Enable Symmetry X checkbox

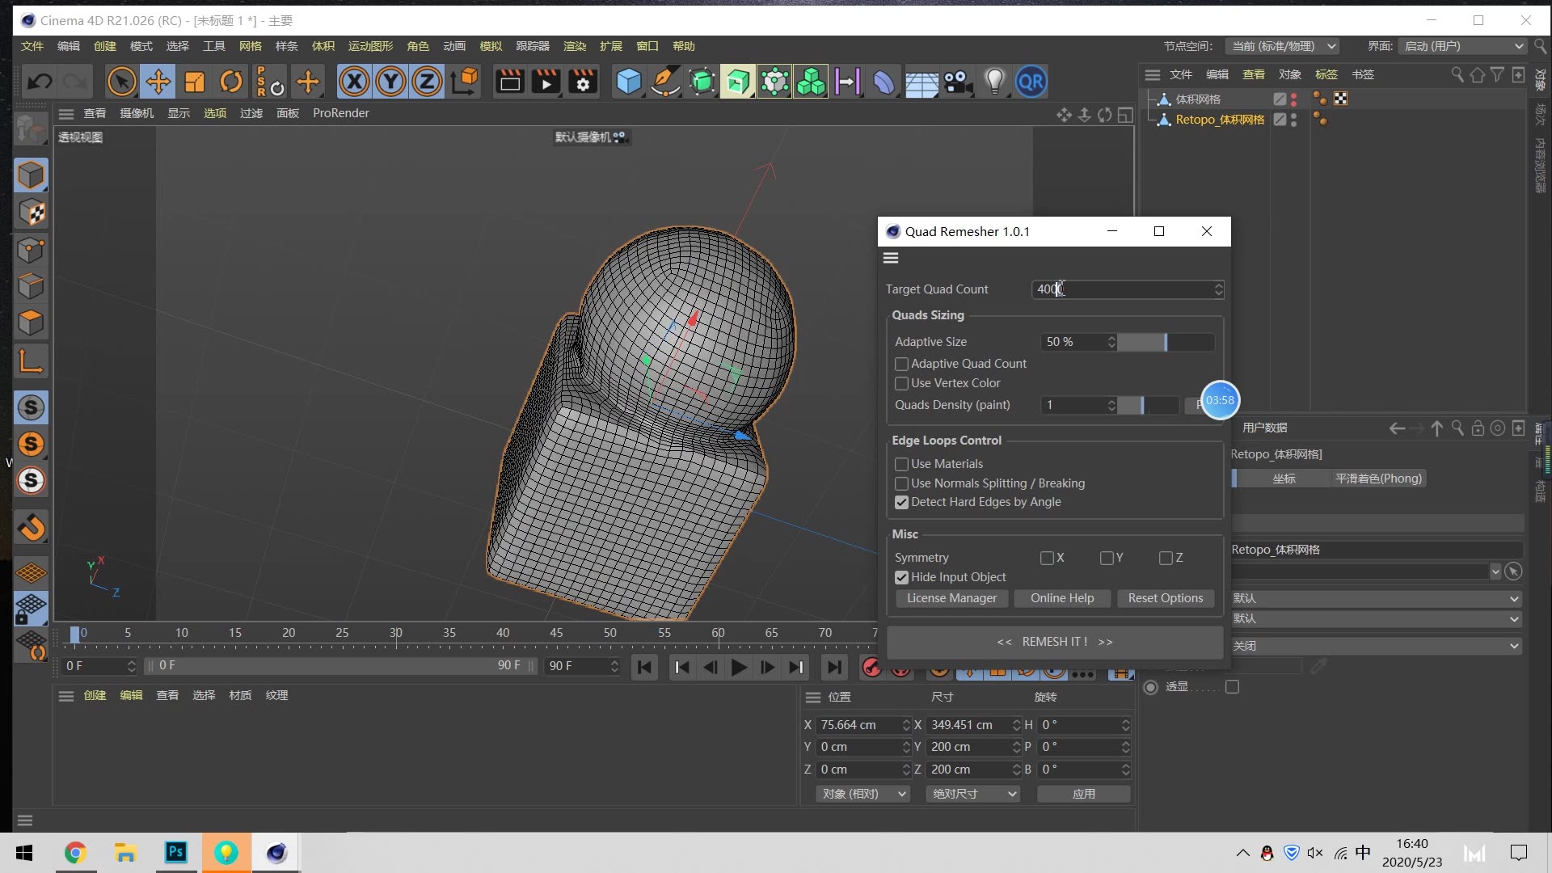click(1047, 558)
